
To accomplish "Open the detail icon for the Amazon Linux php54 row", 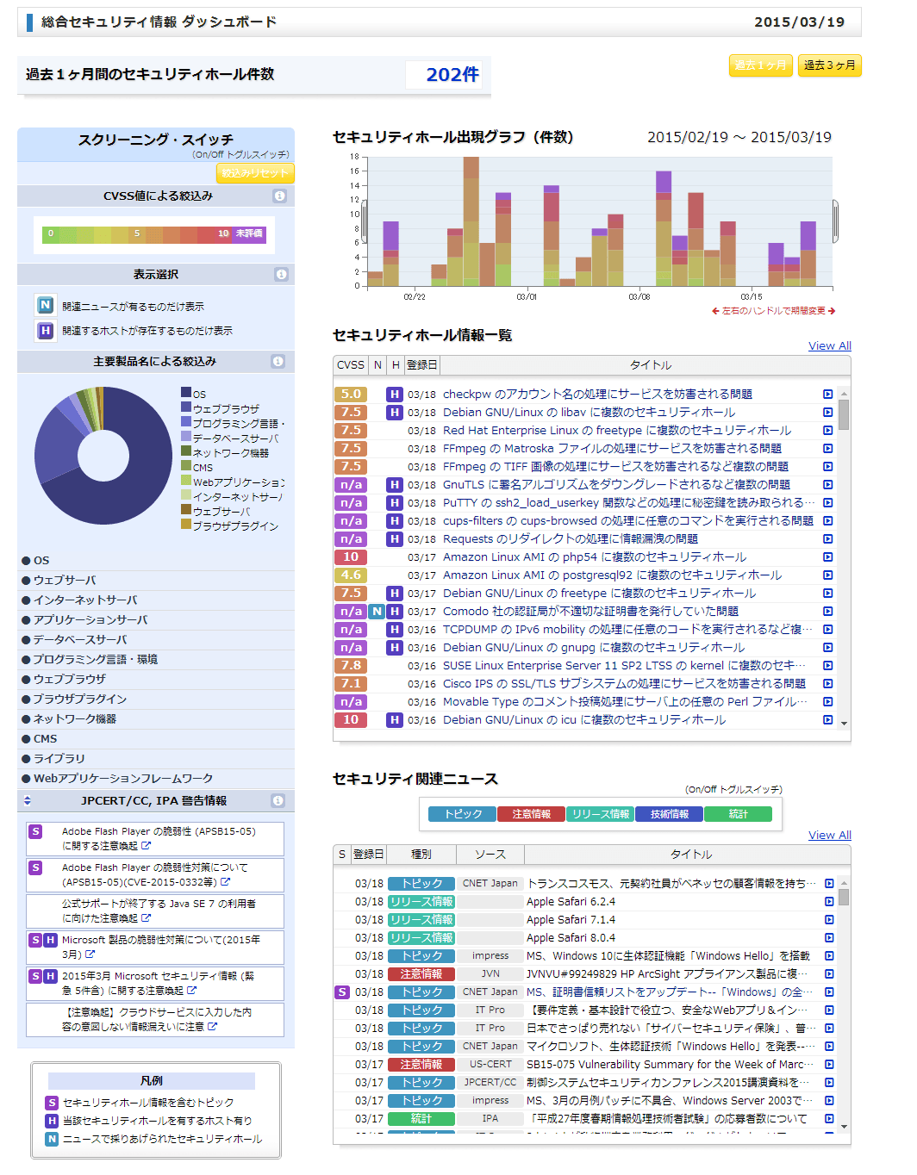I will pyautogui.click(x=828, y=557).
